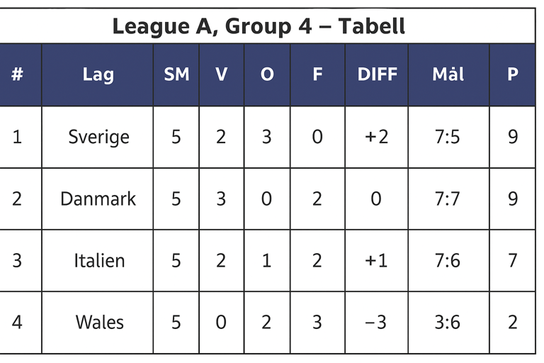Click Wales' 3:6 goals cell
The image size is (544, 363).
448,323
